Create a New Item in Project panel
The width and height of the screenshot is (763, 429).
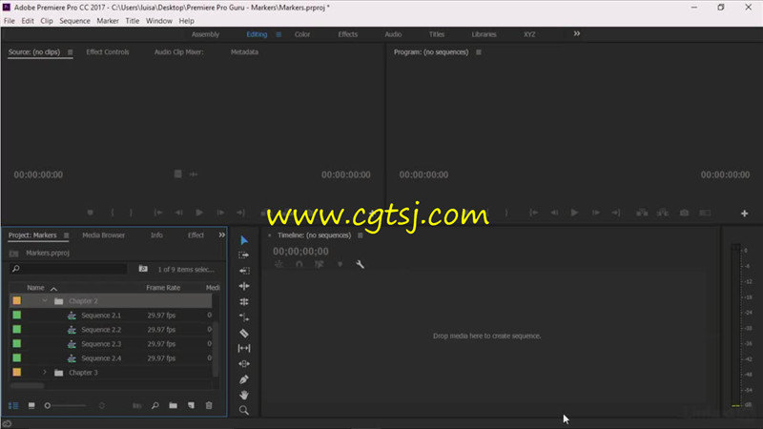click(192, 405)
